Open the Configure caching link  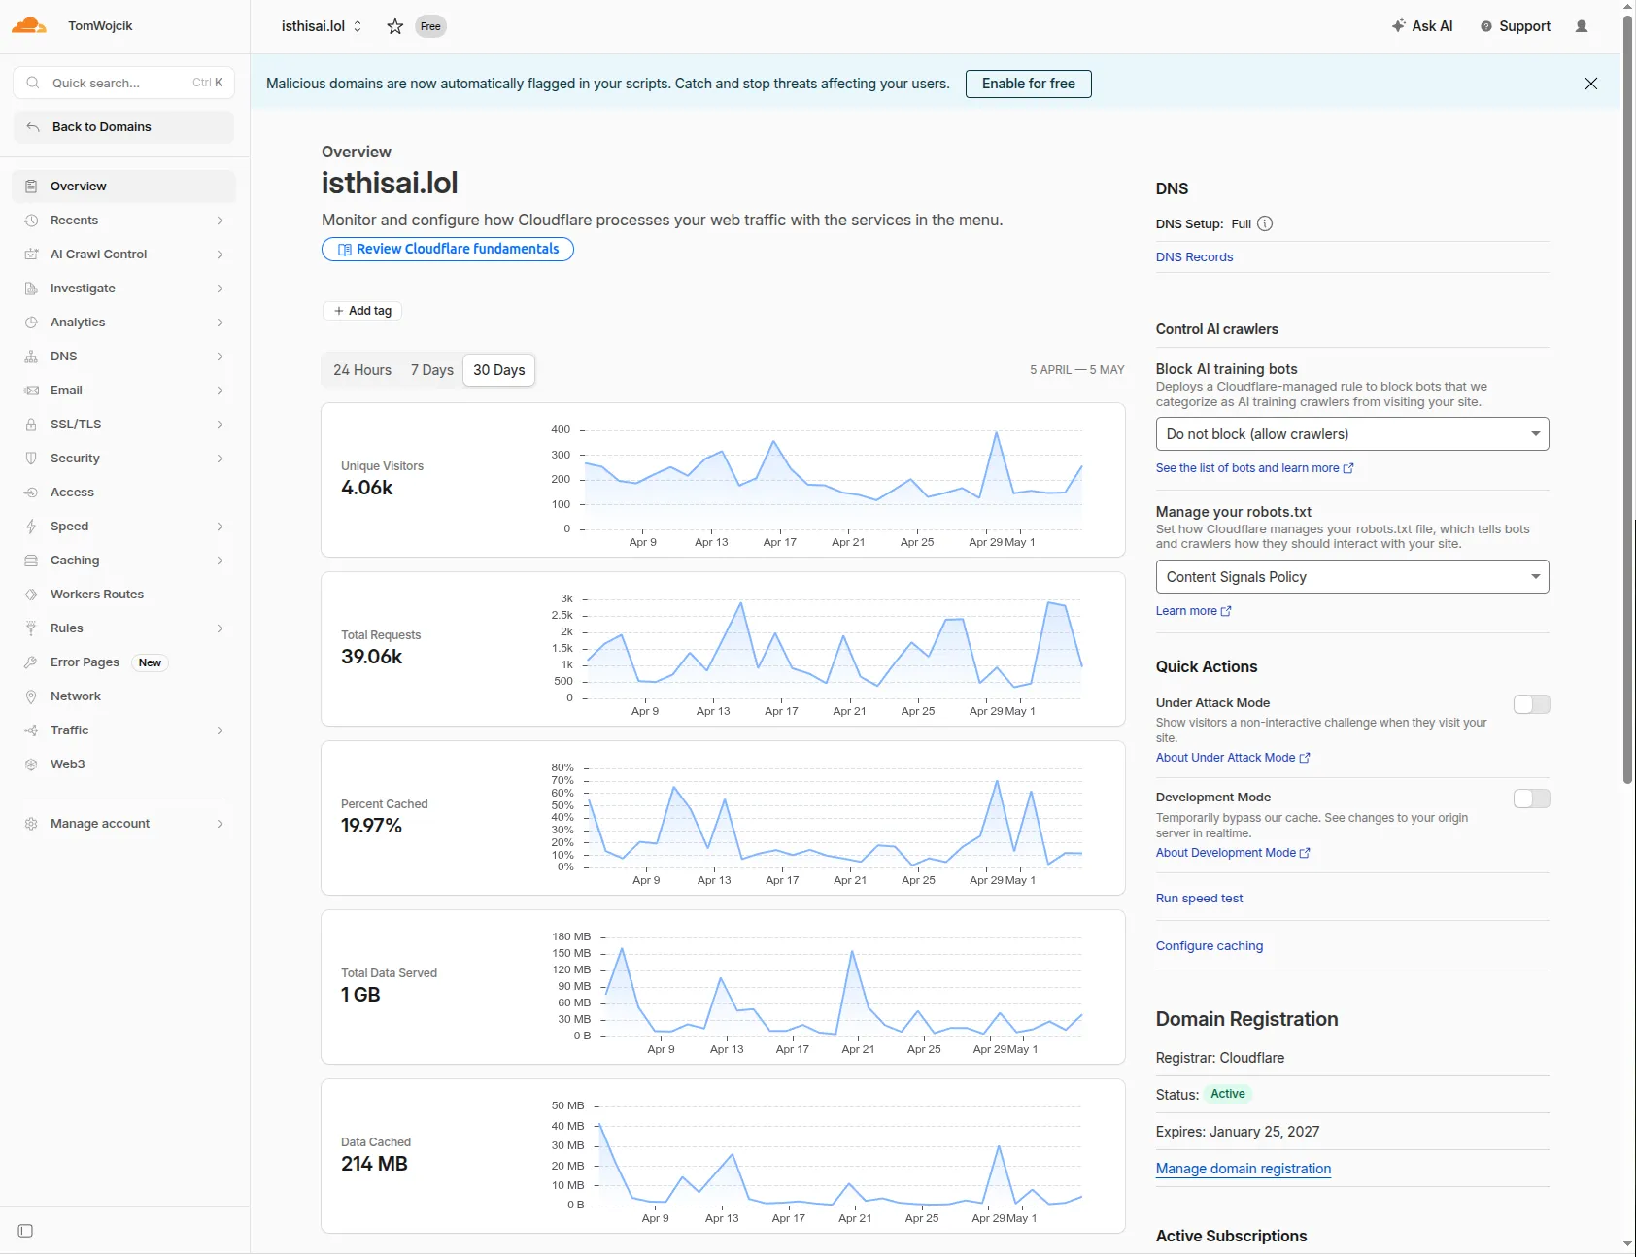tap(1210, 946)
